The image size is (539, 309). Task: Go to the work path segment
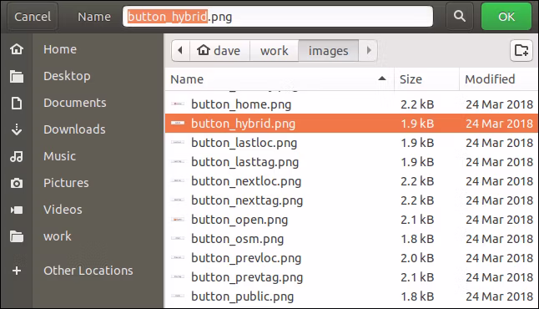(274, 51)
